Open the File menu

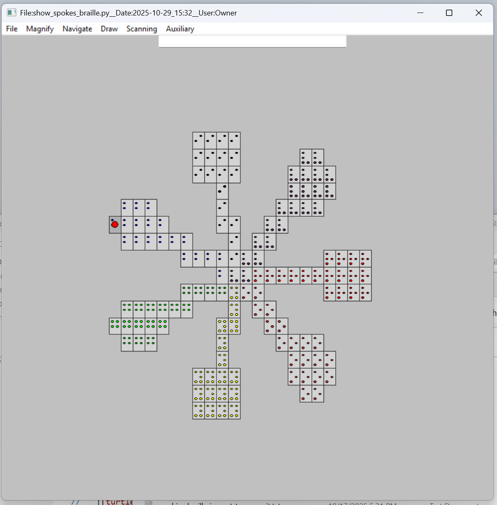click(x=12, y=28)
